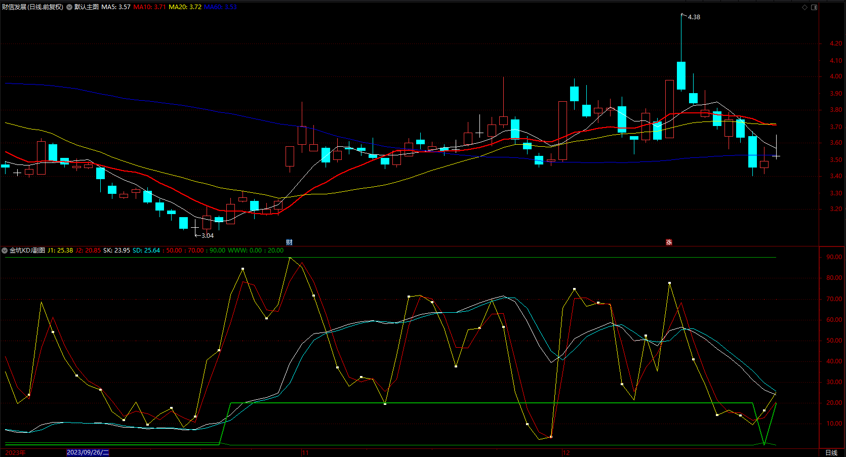
Task: Expand the 金坑KDJ副图 dropdown arrow
Action: pyautogui.click(x=5, y=251)
